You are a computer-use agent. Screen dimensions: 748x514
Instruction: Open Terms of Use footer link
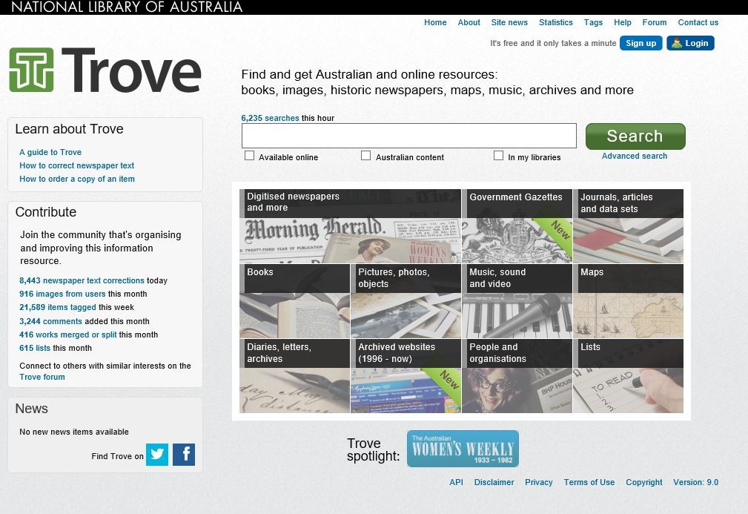pyautogui.click(x=589, y=483)
